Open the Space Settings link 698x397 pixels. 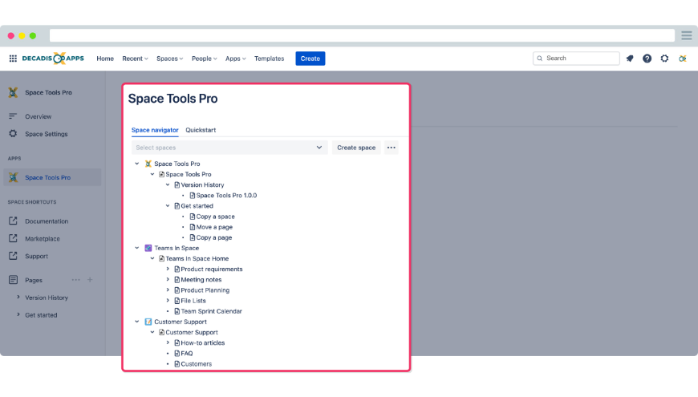pyautogui.click(x=47, y=134)
